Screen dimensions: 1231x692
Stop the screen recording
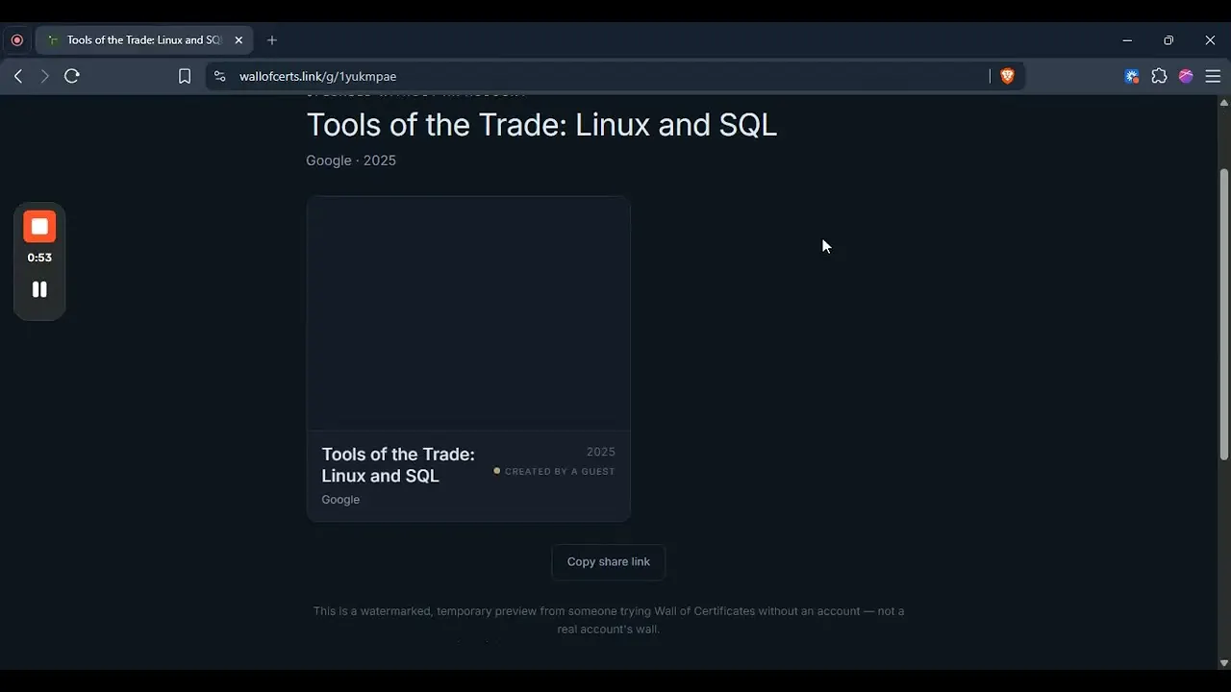click(x=39, y=227)
